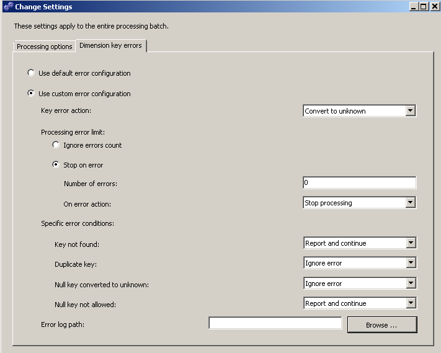Screen dimensions: 441x353
Task: Expand the Duplicate key dropdown
Action: [410, 263]
